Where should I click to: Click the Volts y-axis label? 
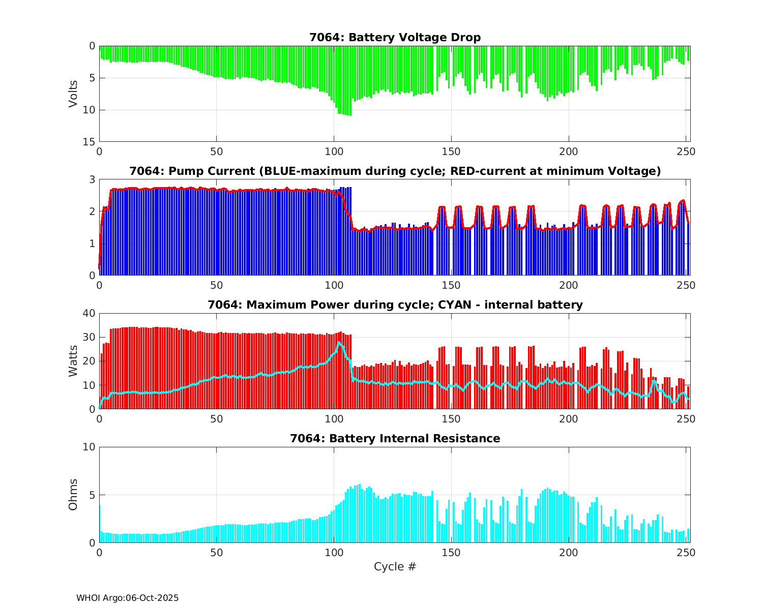pyautogui.click(x=73, y=94)
